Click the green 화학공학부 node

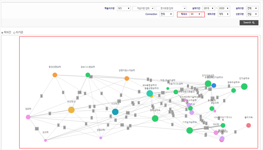click(x=155, y=119)
